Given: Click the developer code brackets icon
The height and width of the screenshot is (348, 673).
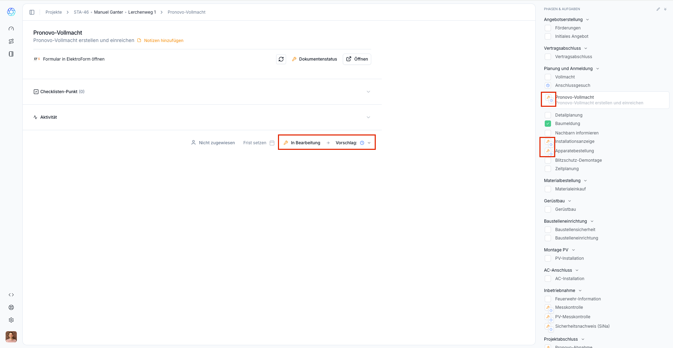Looking at the screenshot, I should click(11, 295).
